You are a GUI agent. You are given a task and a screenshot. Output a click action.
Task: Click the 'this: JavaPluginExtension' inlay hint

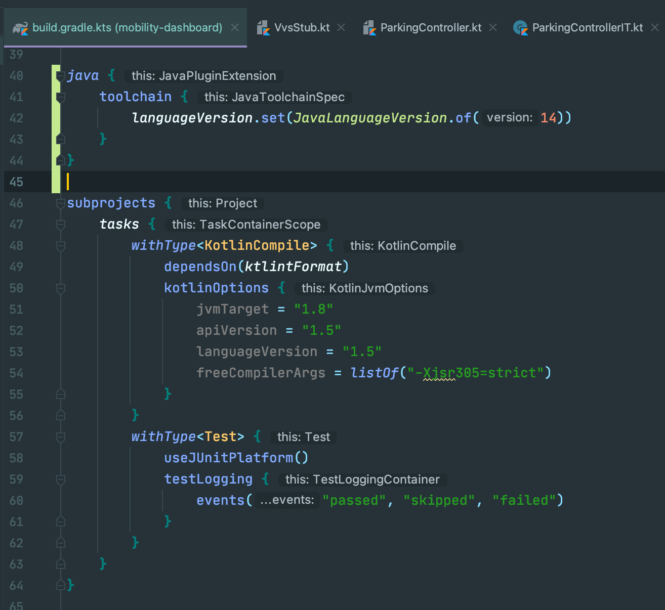click(x=203, y=76)
